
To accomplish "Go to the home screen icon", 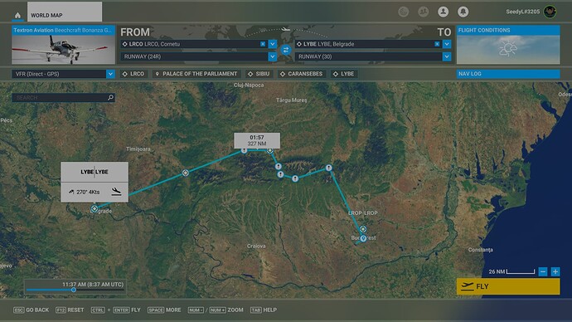I will point(17,15).
